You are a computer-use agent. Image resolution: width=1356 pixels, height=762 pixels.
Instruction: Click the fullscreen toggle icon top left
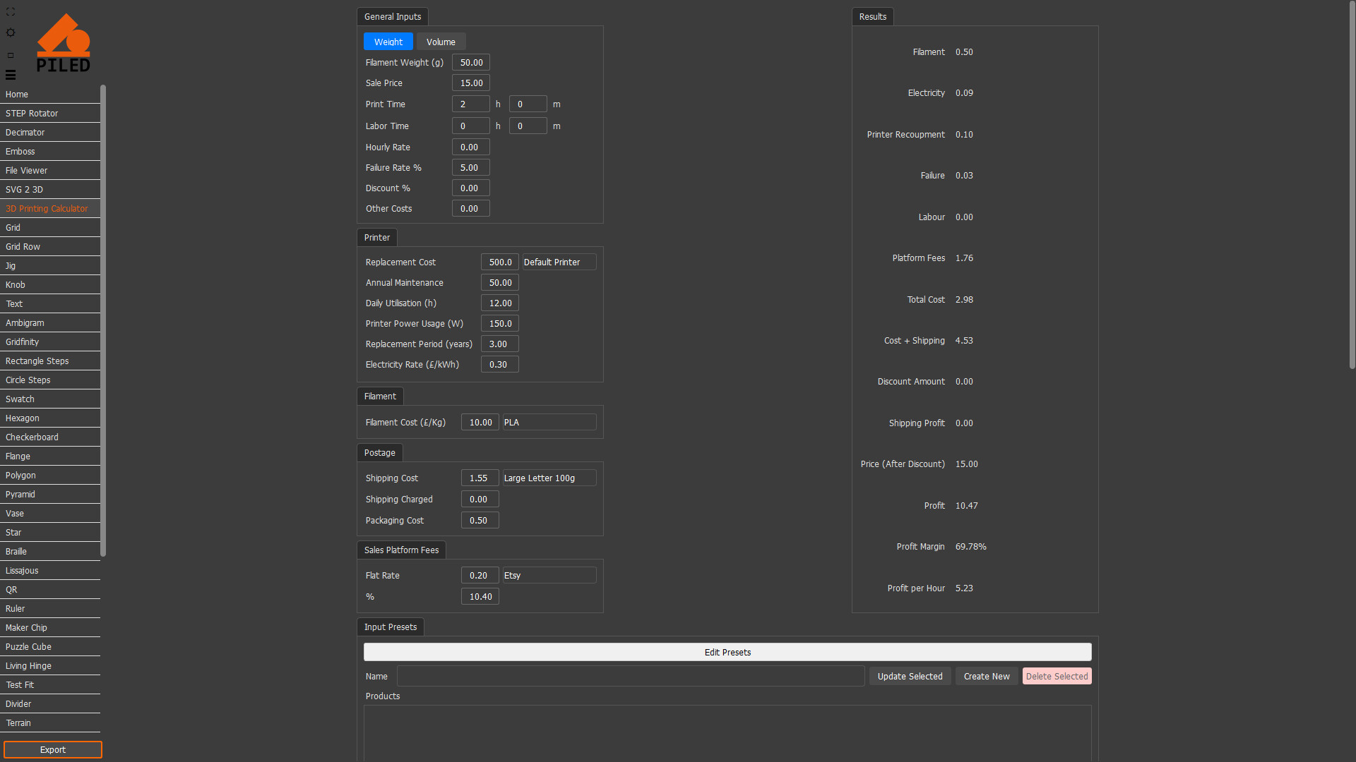pyautogui.click(x=11, y=11)
